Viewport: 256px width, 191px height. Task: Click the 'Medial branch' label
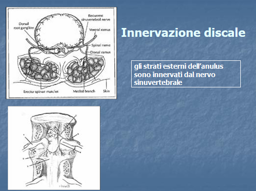coord(84,91)
